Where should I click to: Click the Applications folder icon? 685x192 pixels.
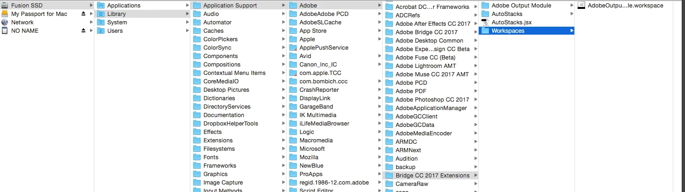click(100, 6)
